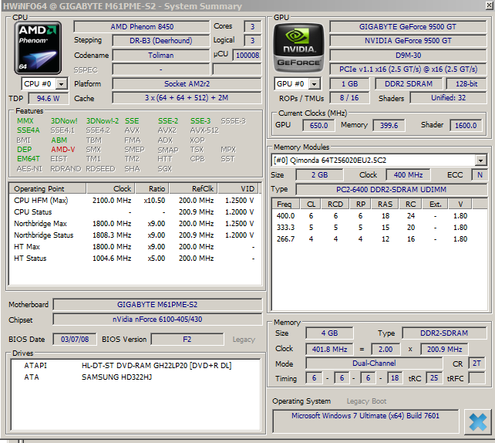Viewport: 495px width, 443px height.
Task: Select the HT Status row
Action: click(134, 259)
